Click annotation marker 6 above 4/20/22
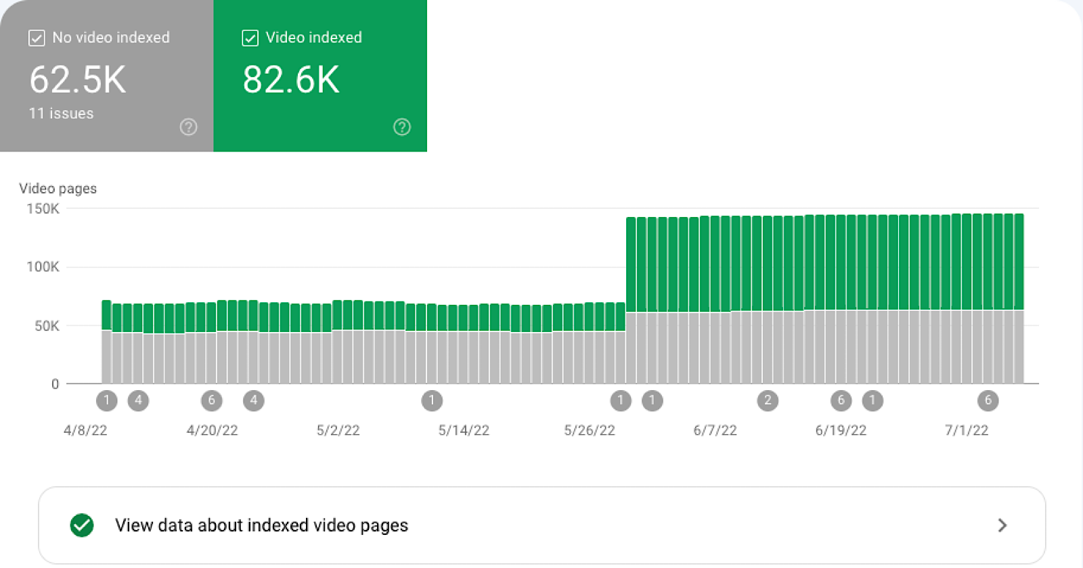 point(212,400)
